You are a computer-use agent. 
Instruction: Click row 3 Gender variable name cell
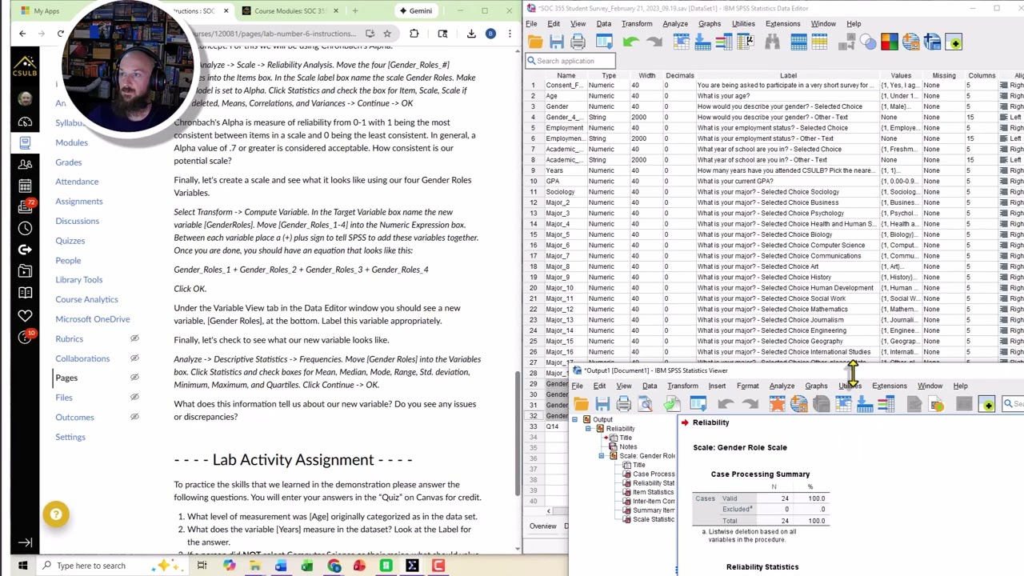[565, 106]
